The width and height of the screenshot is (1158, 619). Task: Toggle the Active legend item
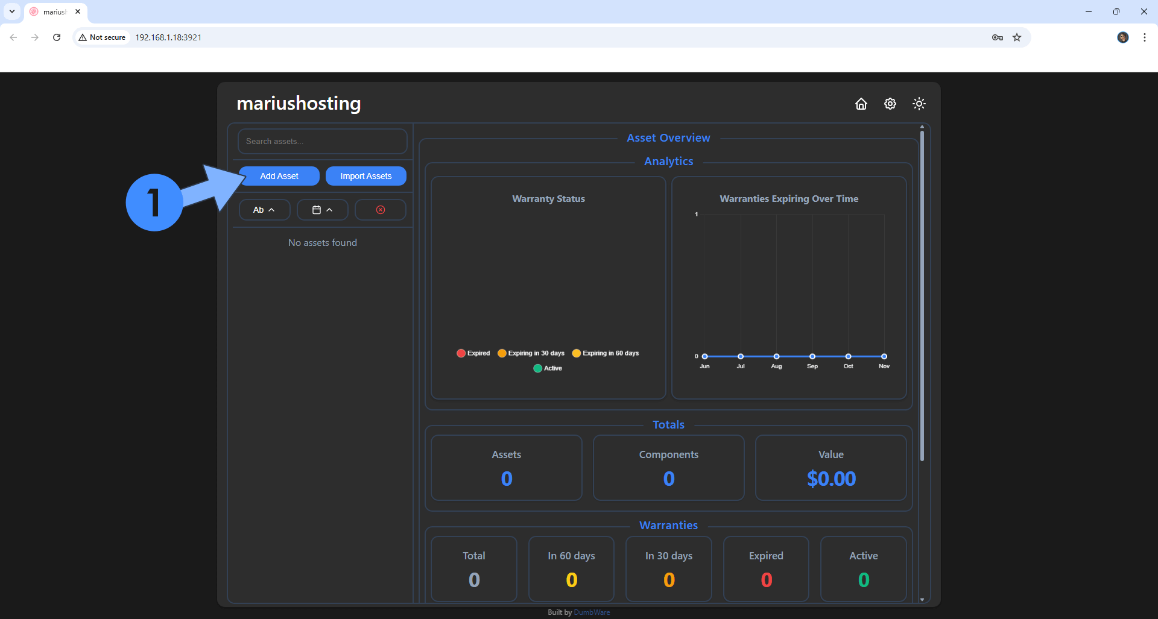(548, 368)
